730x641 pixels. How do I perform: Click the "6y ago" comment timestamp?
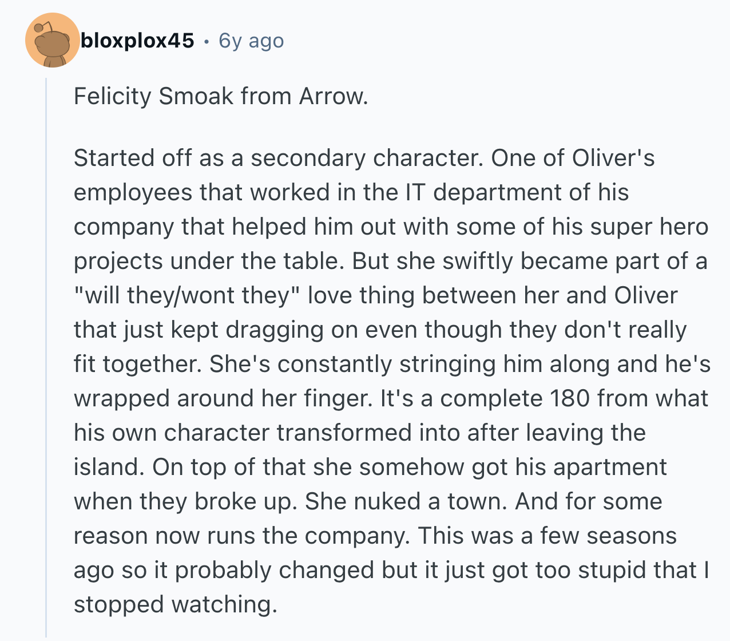[251, 41]
